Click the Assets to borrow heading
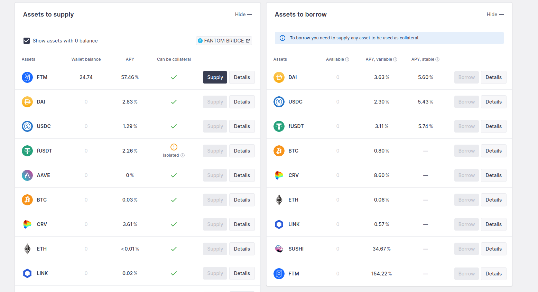The image size is (538, 292). pyautogui.click(x=301, y=14)
